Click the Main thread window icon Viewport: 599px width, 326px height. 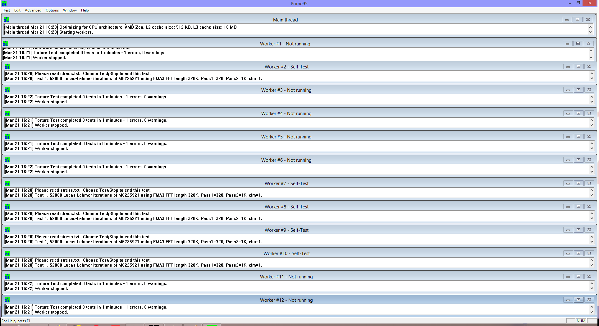pos(7,20)
